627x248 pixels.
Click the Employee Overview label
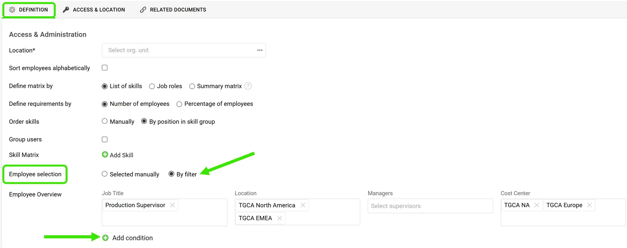click(x=35, y=194)
